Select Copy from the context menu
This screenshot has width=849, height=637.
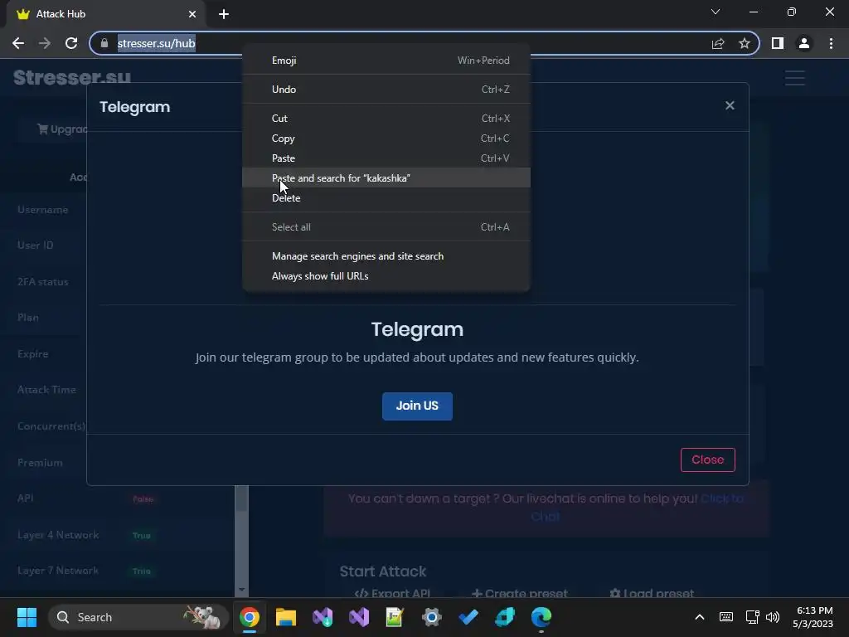click(x=386, y=139)
